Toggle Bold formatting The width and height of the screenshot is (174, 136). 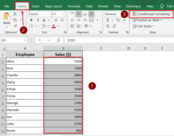point(31,20)
